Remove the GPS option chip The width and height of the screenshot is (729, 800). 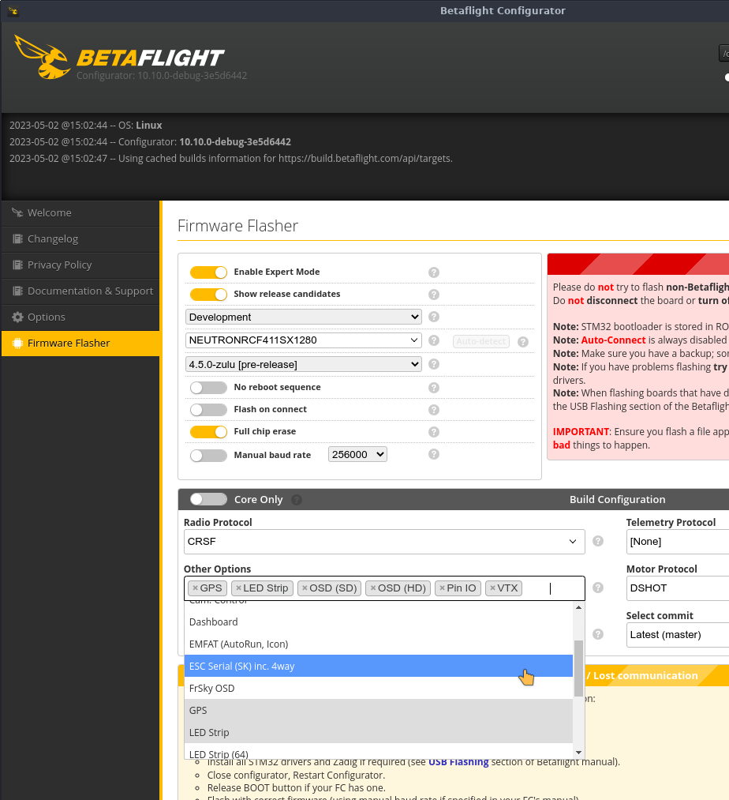tap(194, 588)
